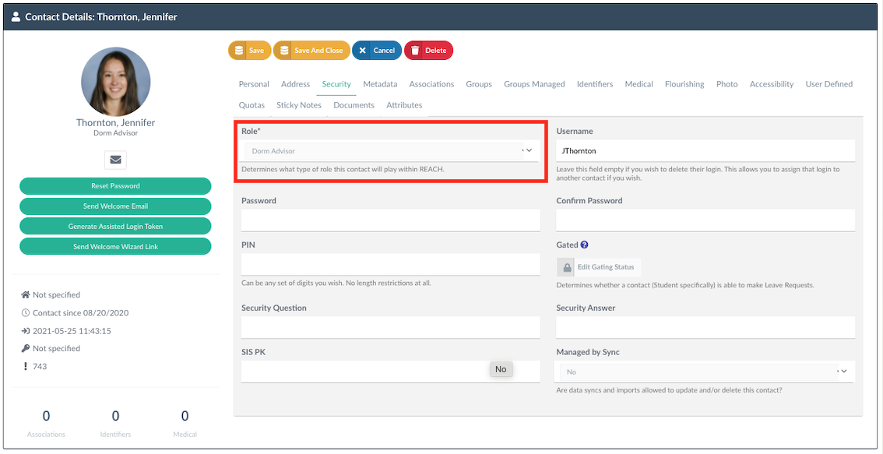Open the Sticky Notes tab
Viewport: 883px width, 454px height.
(x=299, y=105)
